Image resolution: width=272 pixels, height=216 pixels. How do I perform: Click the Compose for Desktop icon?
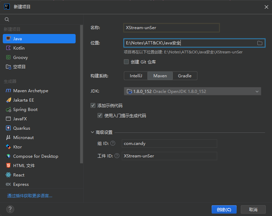click(8, 156)
